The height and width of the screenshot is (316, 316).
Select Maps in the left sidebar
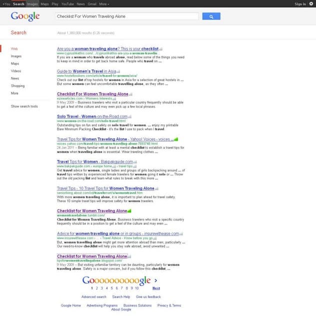click(x=15, y=63)
